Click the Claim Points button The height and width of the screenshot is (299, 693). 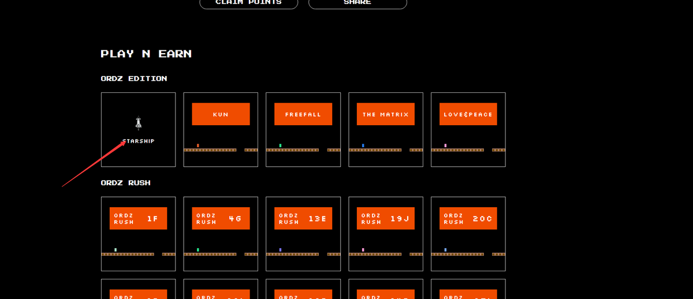click(x=249, y=3)
